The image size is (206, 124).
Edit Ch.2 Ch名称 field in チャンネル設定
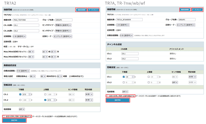click(130, 59)
